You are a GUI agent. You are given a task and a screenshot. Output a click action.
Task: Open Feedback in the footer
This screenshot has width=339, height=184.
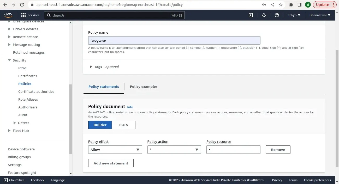38,180
